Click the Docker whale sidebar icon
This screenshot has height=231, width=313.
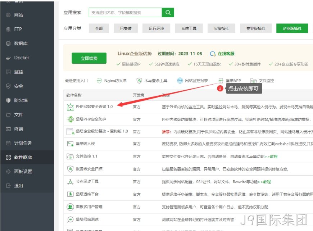tap(8, 58)
